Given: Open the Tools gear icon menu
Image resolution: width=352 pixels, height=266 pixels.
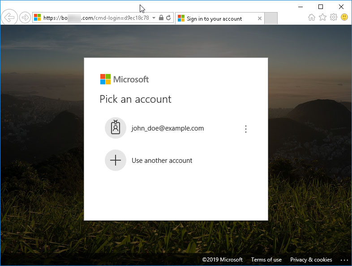Looking at the screenshot, I should (x=334, y=17).
